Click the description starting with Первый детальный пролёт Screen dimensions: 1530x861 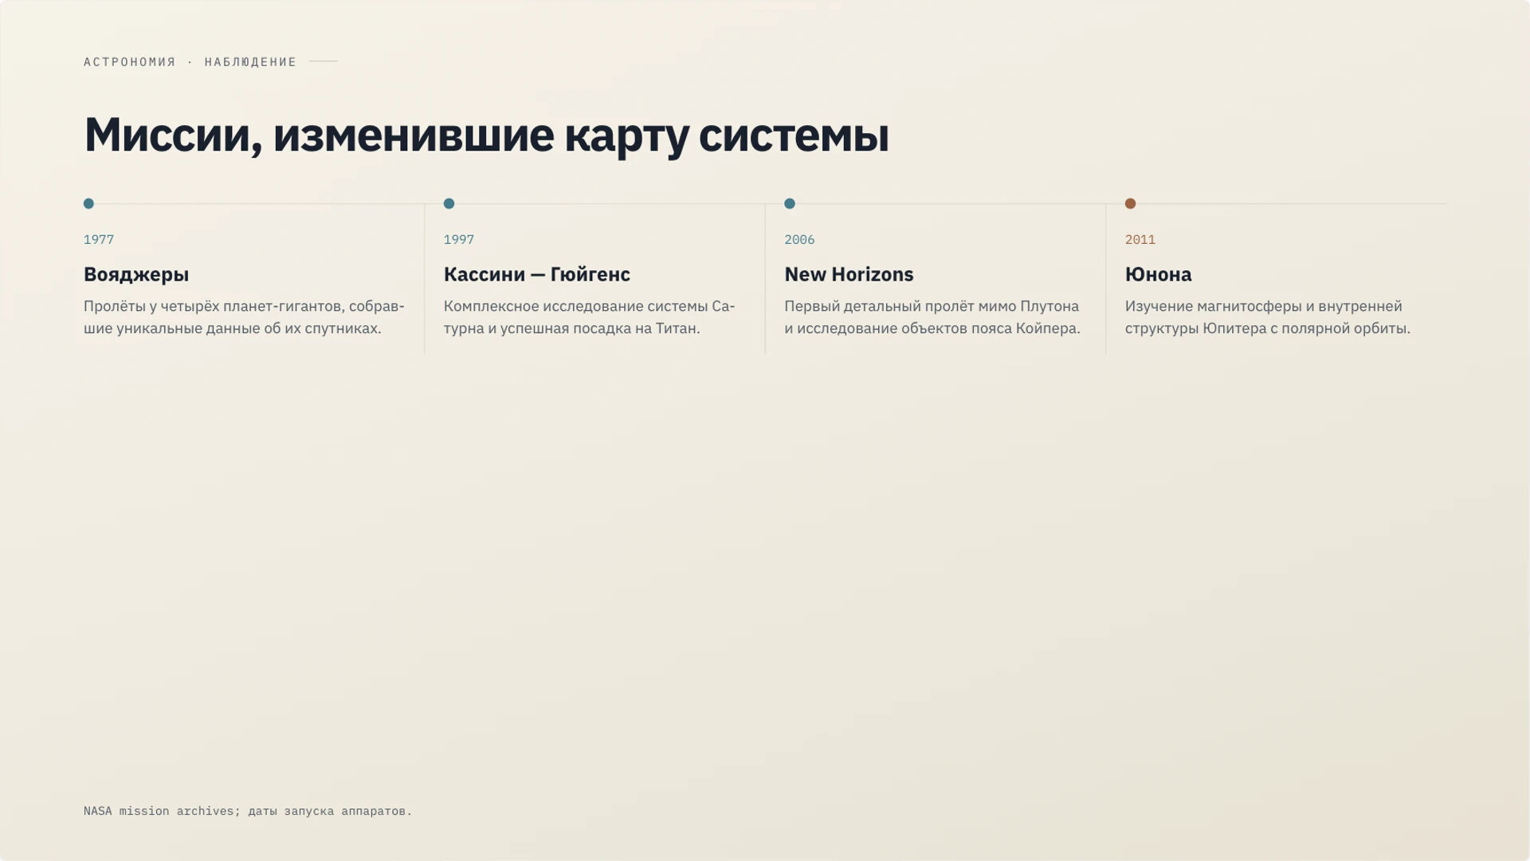click(932, 317)
